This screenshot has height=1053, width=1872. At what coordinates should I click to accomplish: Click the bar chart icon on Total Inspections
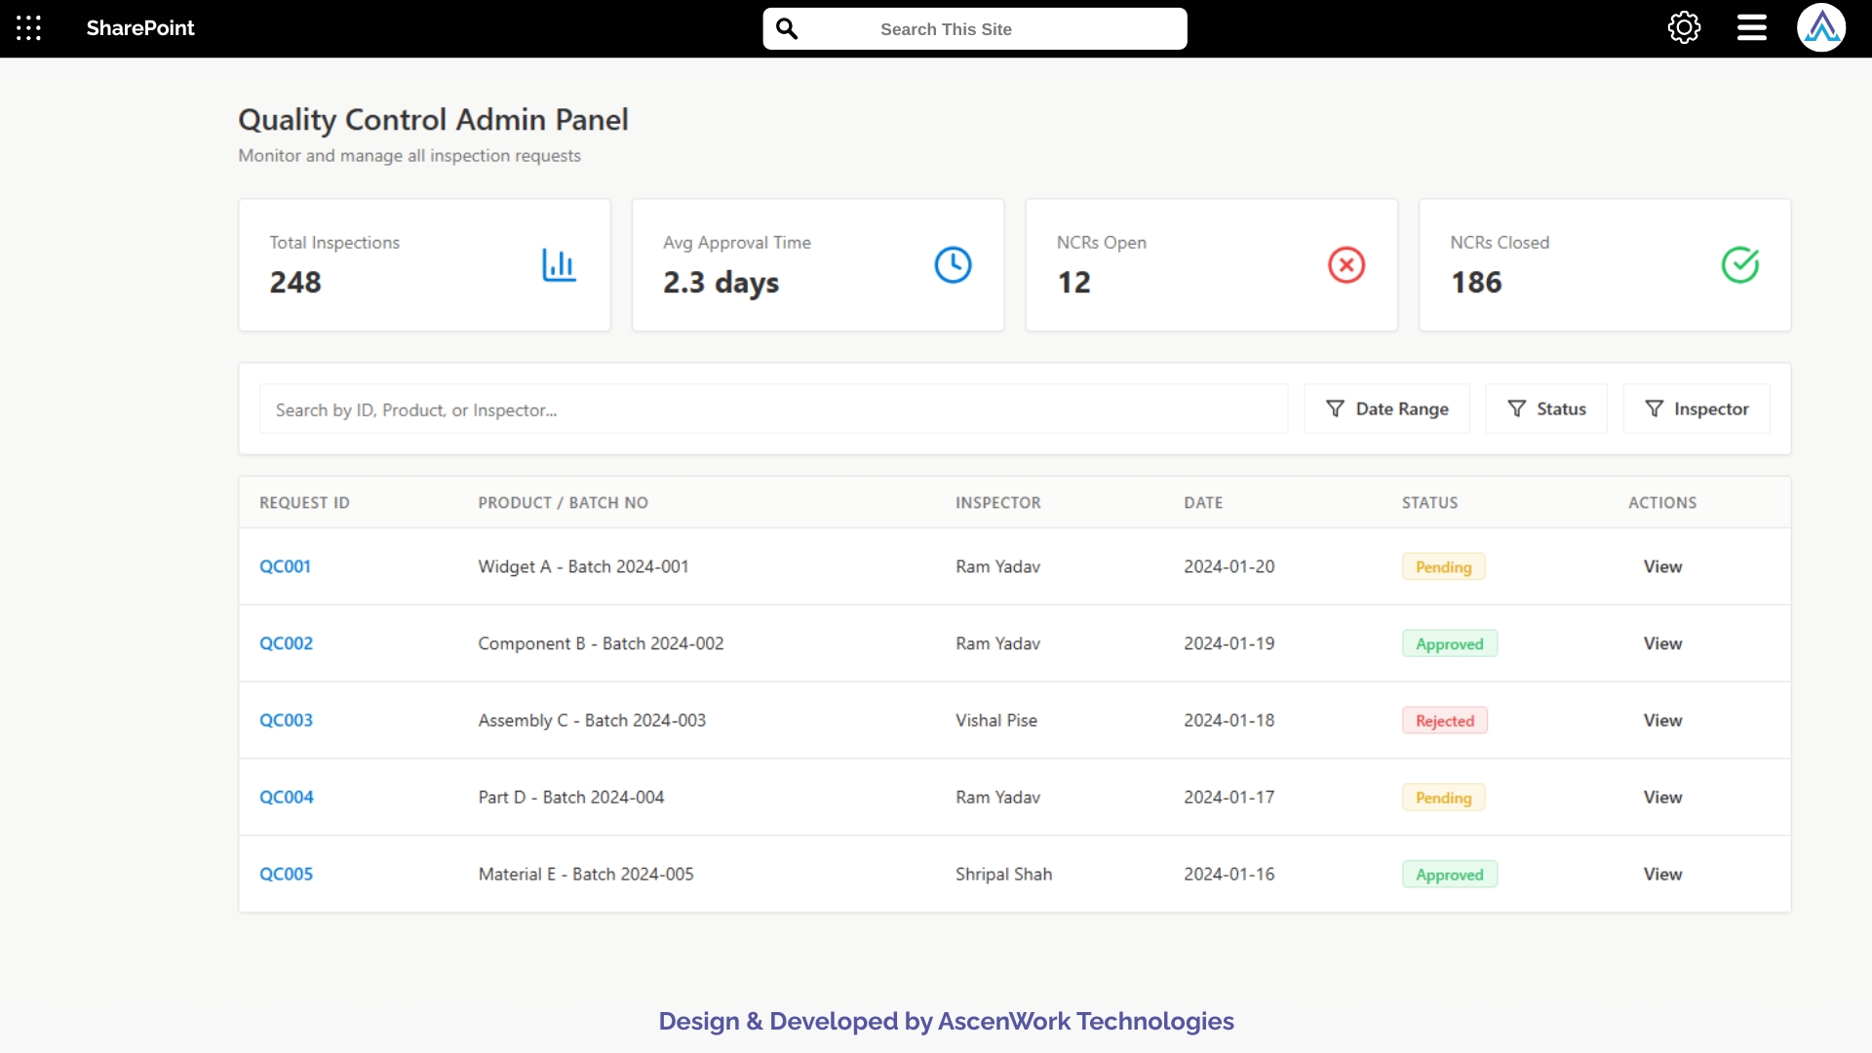coord(559,264)
